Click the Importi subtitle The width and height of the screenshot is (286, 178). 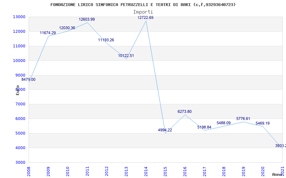pyautogui.click(x=143, y=12)
